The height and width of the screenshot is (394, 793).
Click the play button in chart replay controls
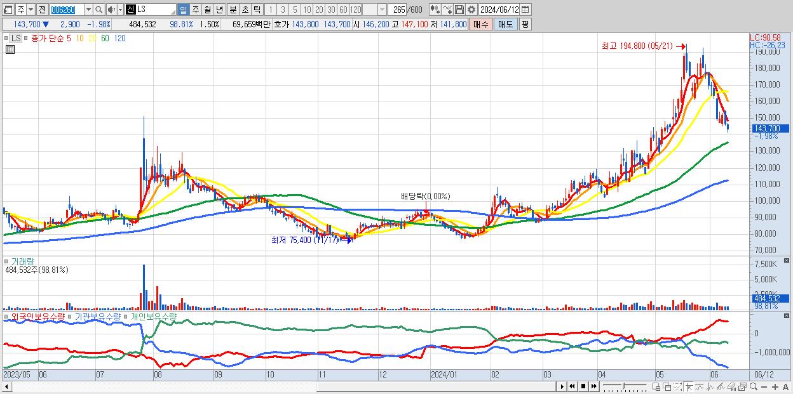coord(562,386)
